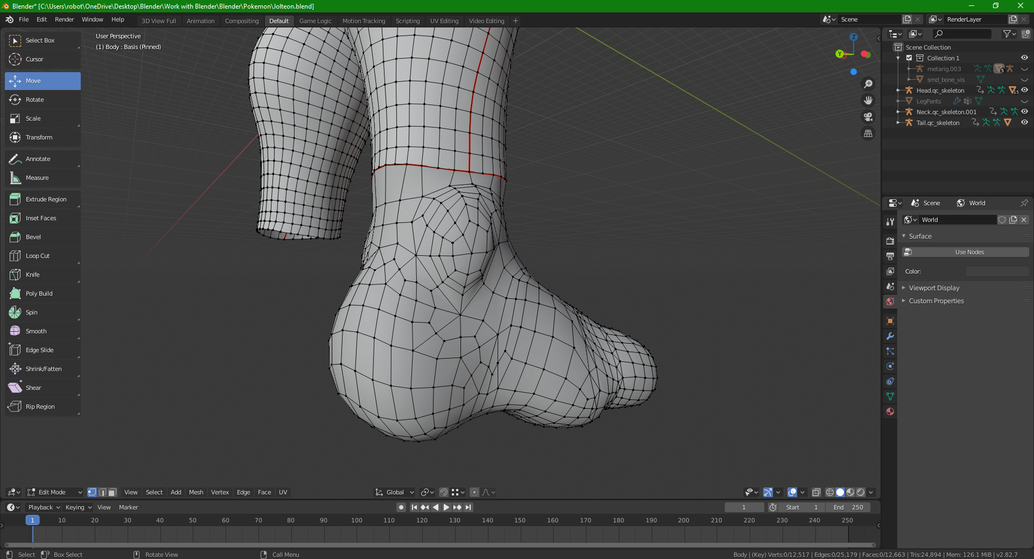Toggle snapping magnet in viewport header
Image resolution: width=1034 pixels, height=559 pixels.
click(444, 492)
